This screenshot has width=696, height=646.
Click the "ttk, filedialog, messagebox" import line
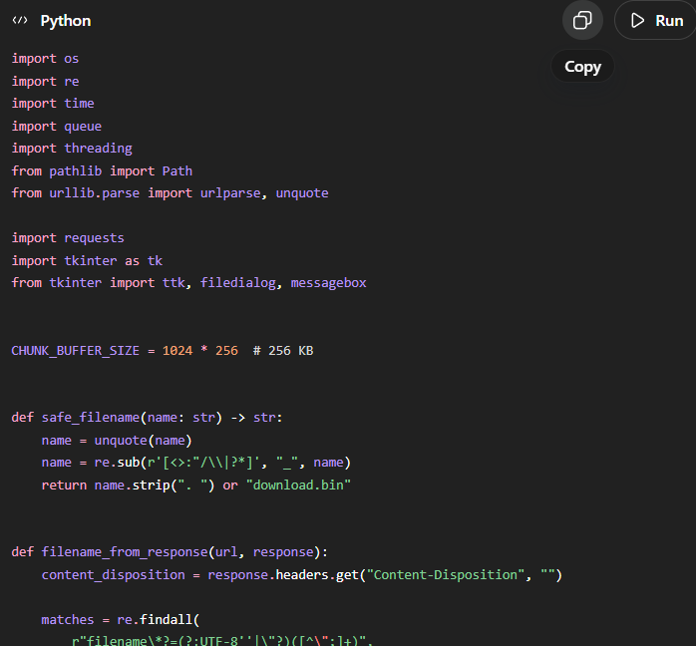point(189,283)
